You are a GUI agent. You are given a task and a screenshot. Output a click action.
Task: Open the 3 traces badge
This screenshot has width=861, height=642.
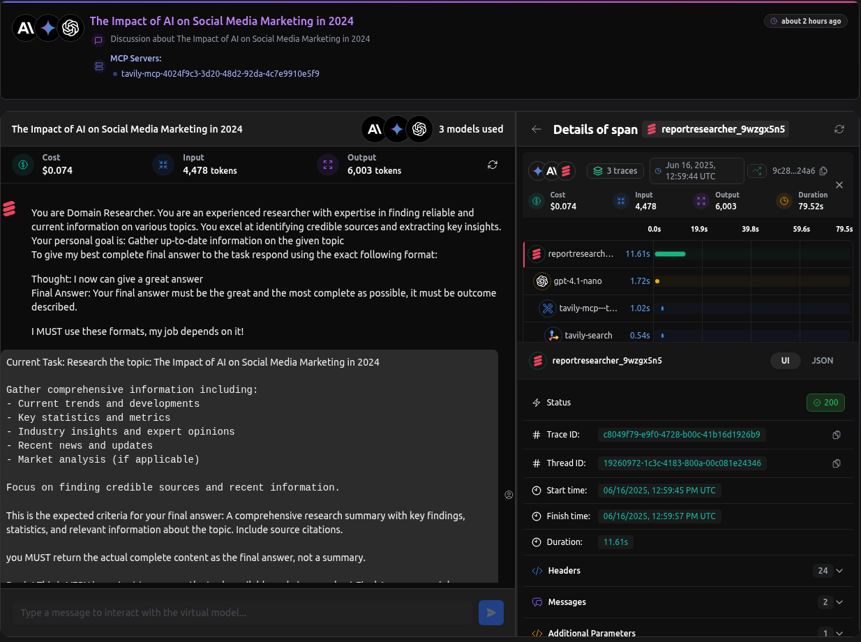coord(615,171)
